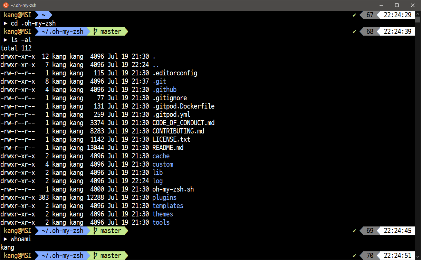Click the arrow prompt before whoami
Screen dimensions: 421x260
pyautogui.click(x=6, y=239)
